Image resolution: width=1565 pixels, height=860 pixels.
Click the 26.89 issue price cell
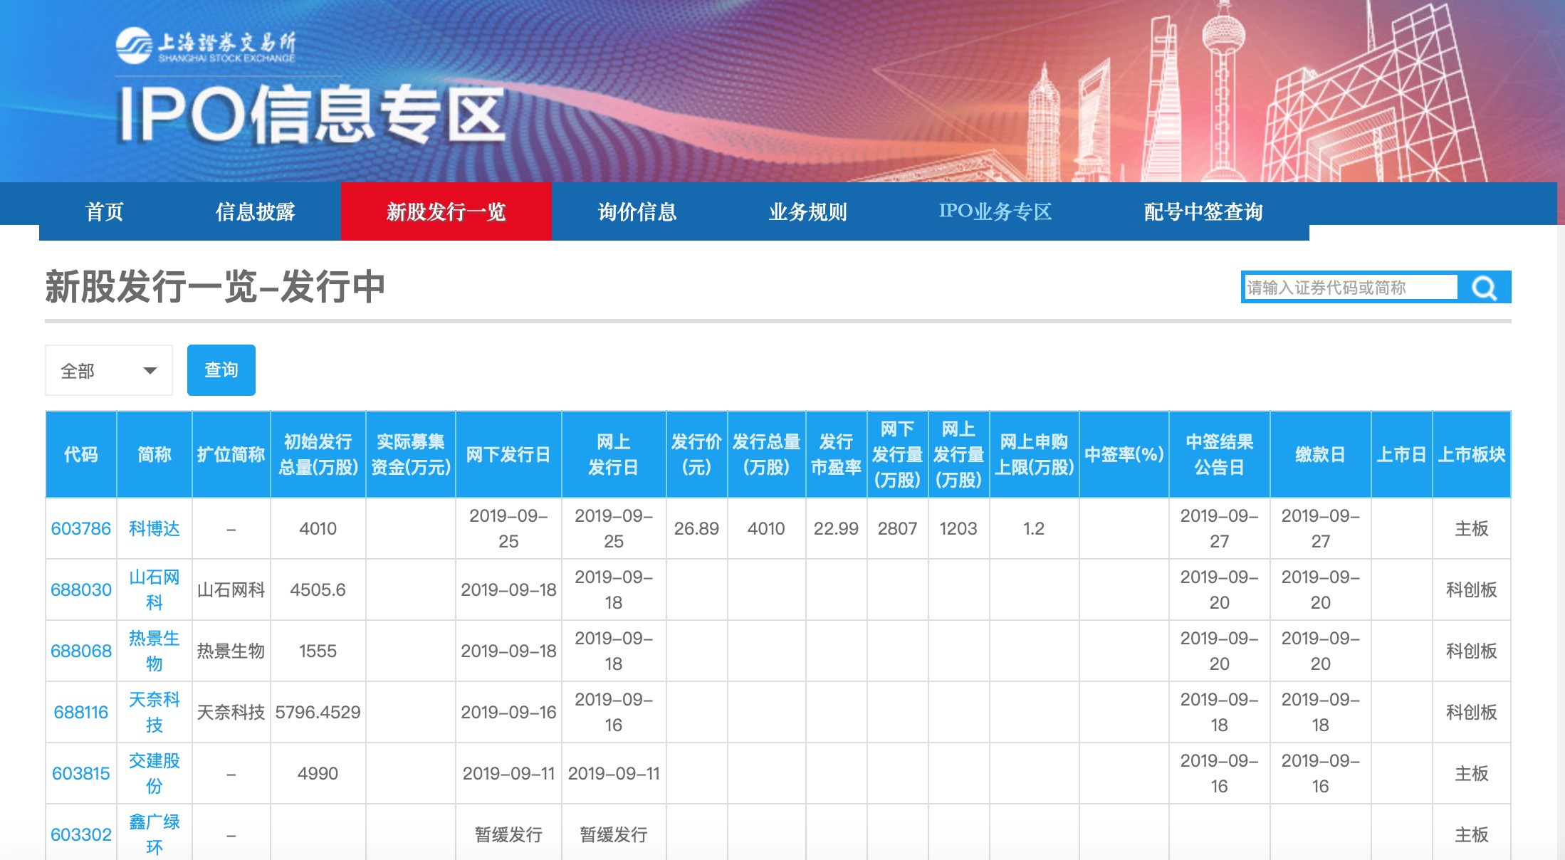point(696,528)
